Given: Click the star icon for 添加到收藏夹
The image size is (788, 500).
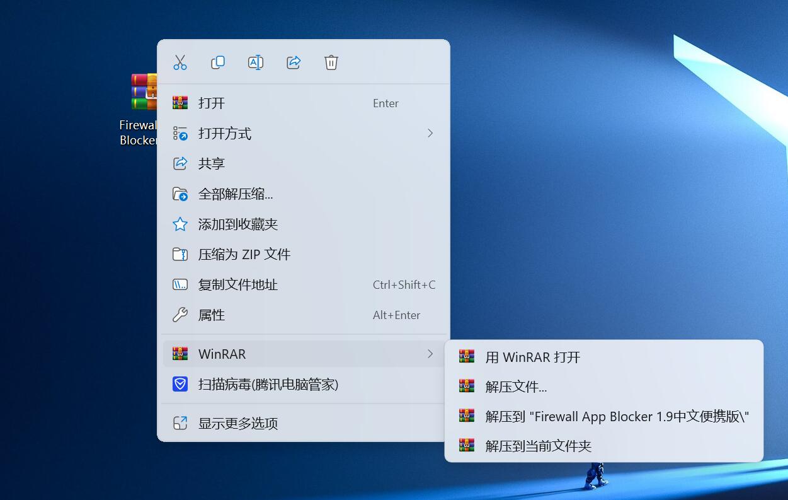Looking at the screenshot, I should click(x=180, y=224).
